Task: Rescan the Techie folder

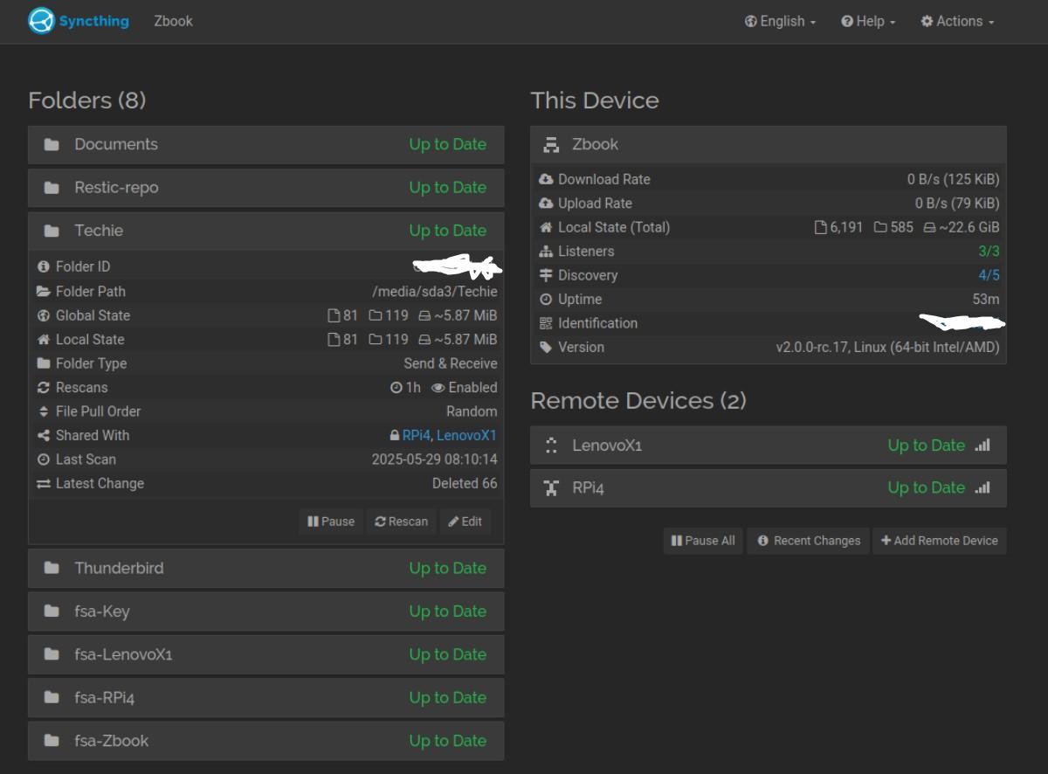Action: (402, 522)
